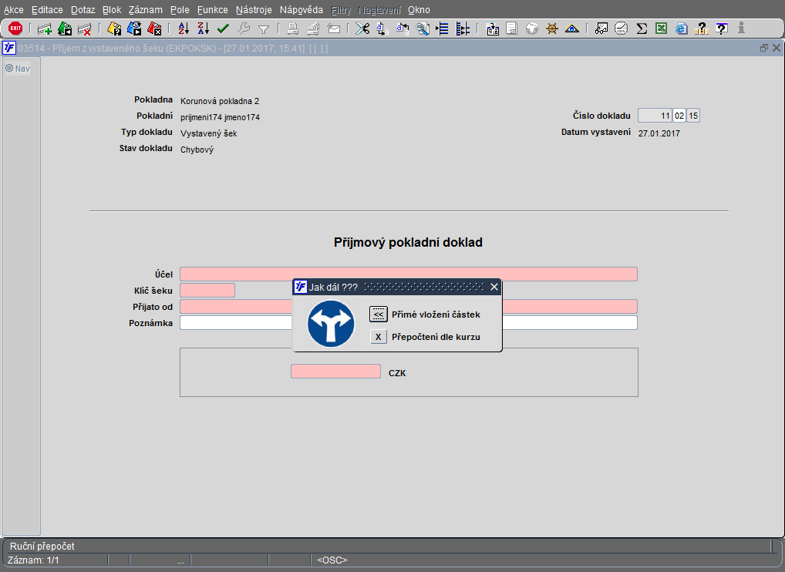This screenshot has width=785, height=572.
Task: Click the red EXIT stop-sign icon
Action: (x=15, y=29)
